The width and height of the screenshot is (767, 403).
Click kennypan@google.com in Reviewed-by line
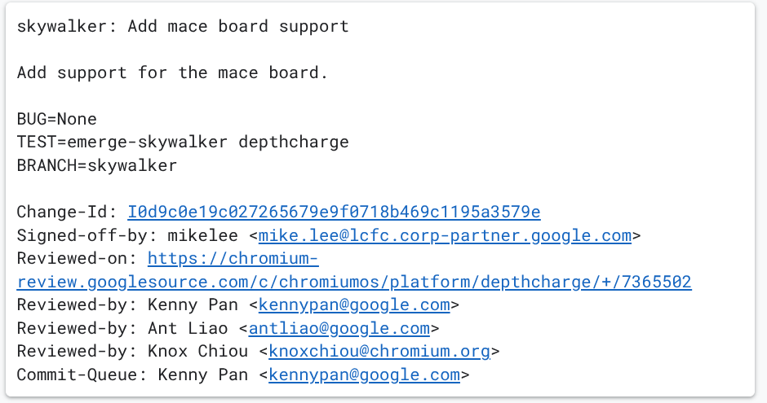tap(354, 305)
